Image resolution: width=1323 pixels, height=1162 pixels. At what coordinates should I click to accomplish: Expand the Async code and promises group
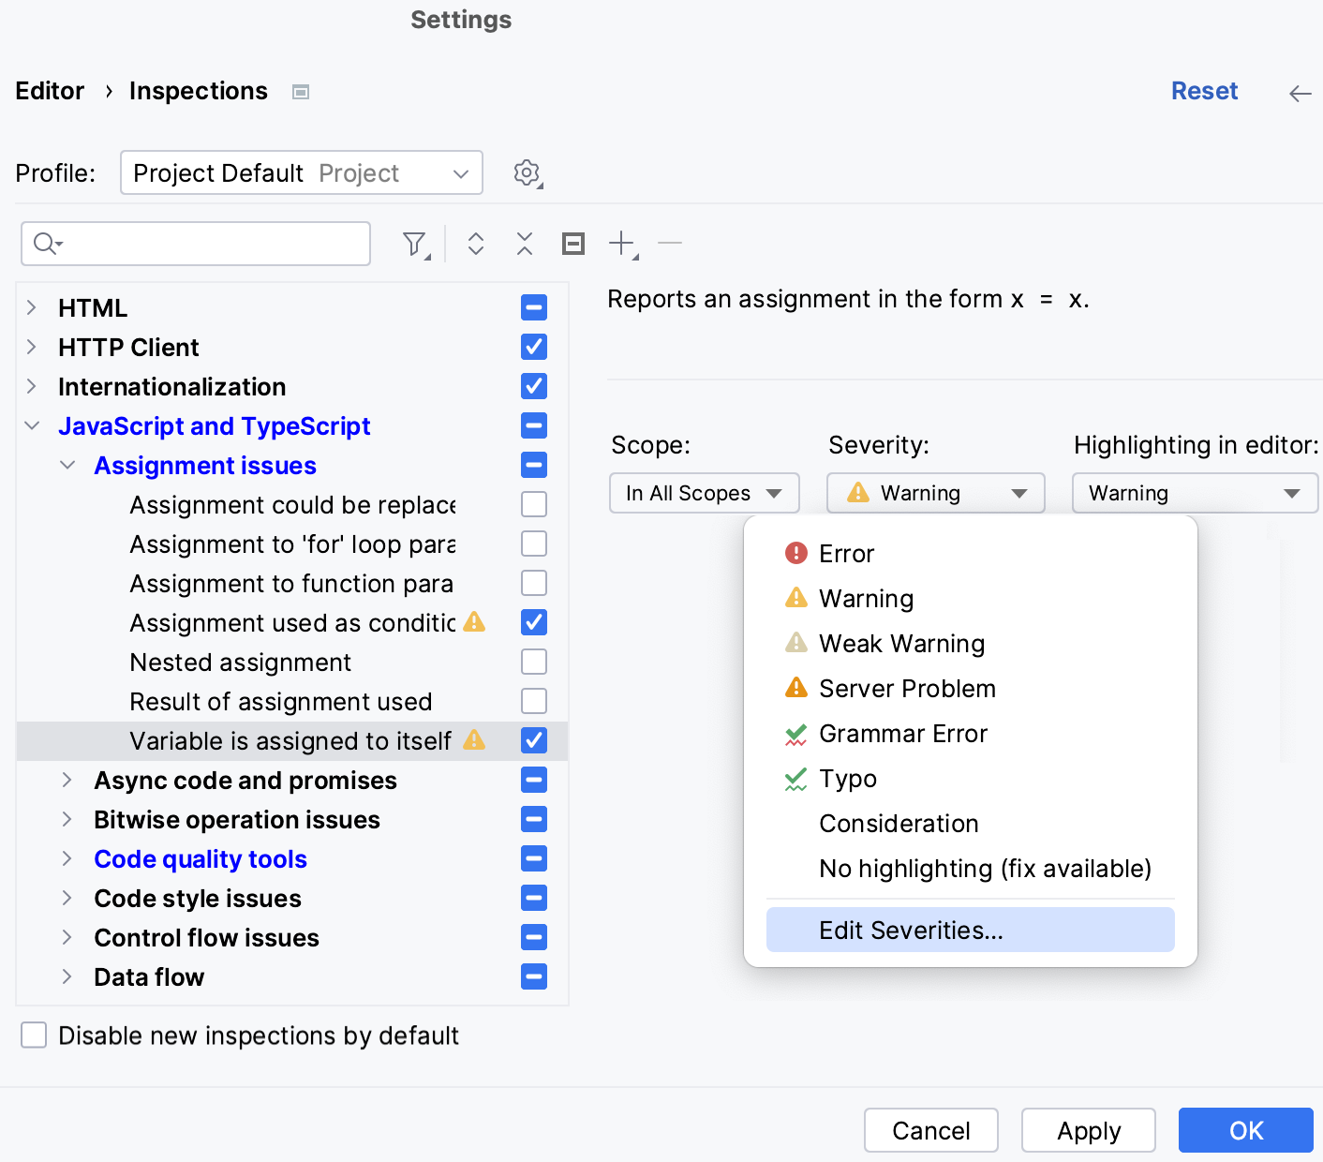(67, 780)
